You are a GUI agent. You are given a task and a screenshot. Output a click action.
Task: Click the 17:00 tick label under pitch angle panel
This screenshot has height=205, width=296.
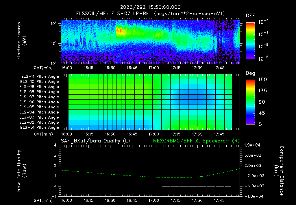click(x=154, y=134)
